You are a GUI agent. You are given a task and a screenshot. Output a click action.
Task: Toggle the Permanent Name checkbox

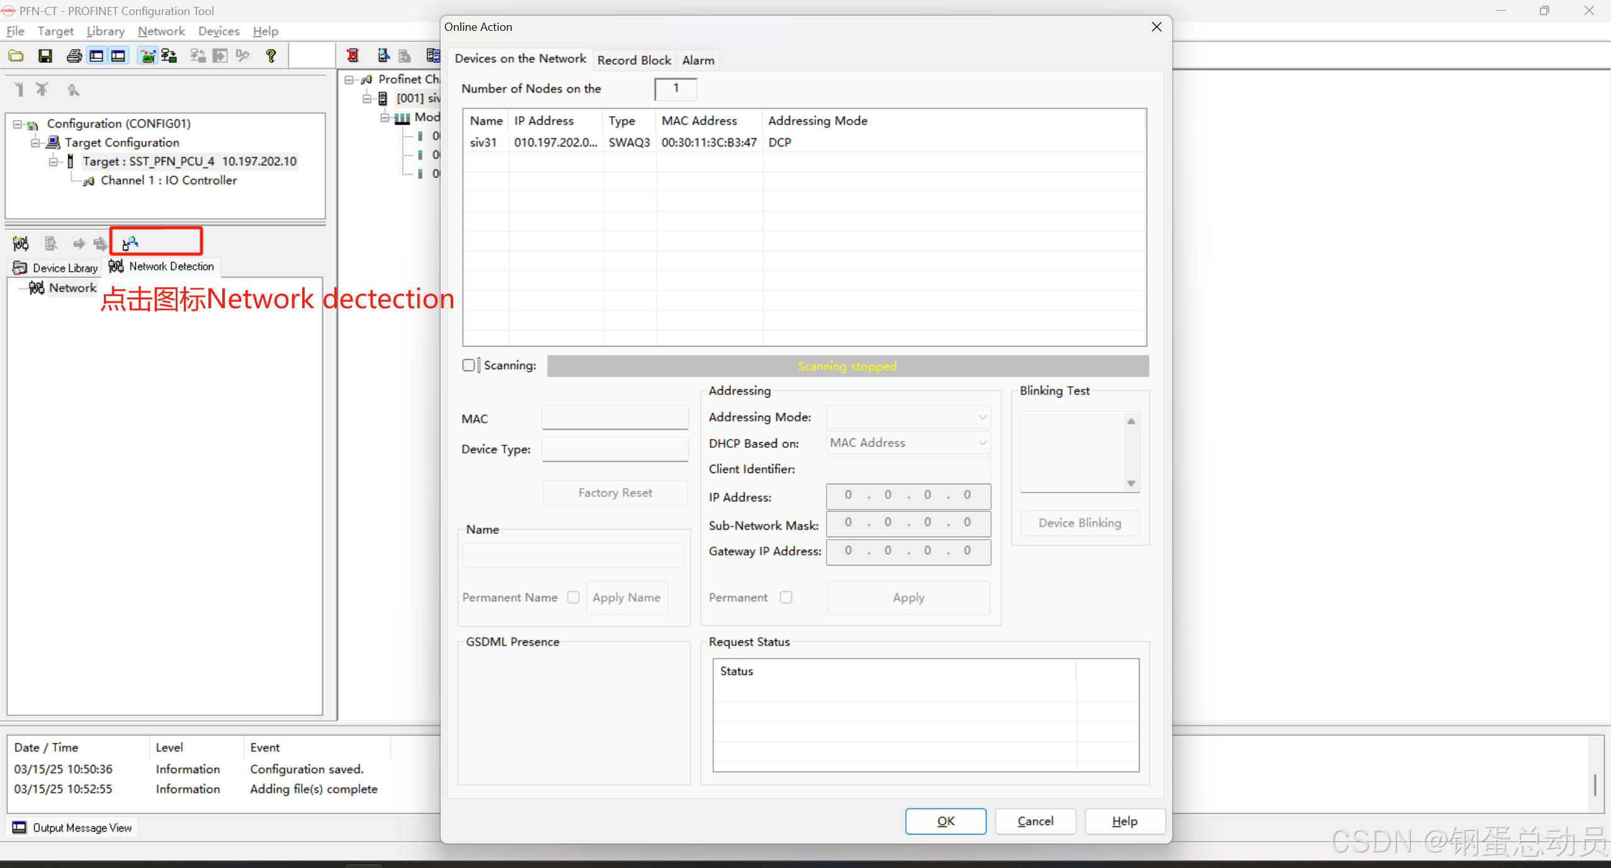[573, 597]
